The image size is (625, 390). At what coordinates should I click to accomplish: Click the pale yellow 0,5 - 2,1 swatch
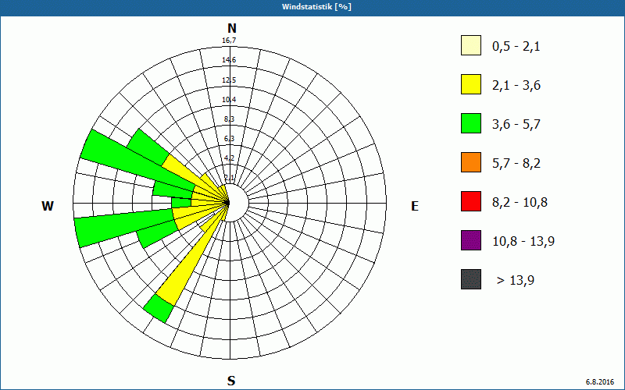pyautogui.click(x=471, y=45)
